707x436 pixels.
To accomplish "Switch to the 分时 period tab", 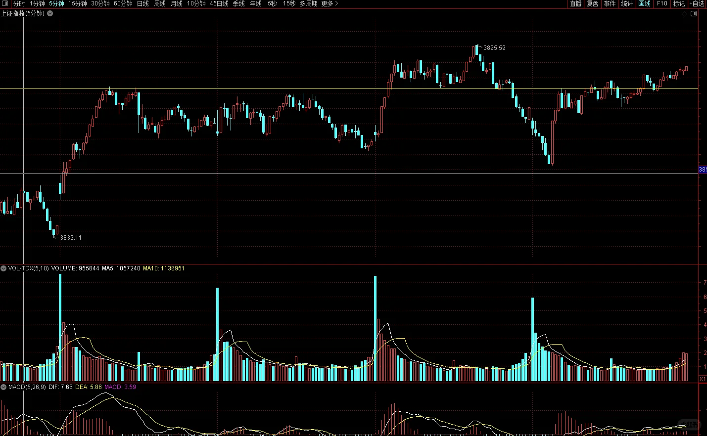I will [x=19, y=3].
